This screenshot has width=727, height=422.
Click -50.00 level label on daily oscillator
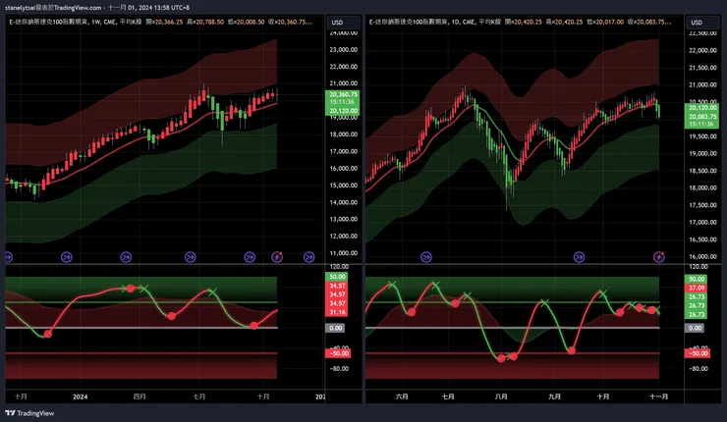tap(698, 353)
